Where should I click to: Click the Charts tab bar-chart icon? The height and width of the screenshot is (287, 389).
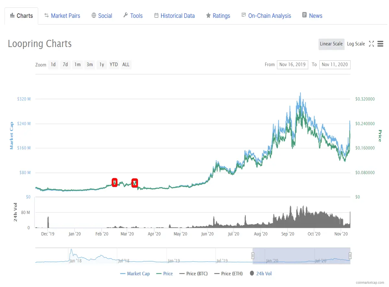coord(12,15)
